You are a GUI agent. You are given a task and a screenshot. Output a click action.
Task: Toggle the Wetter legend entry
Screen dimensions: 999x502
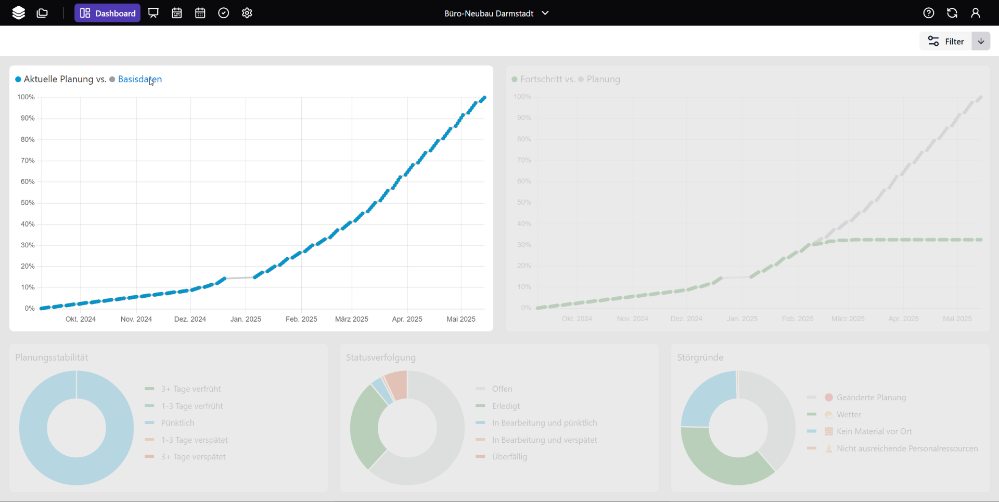(849, 415)
